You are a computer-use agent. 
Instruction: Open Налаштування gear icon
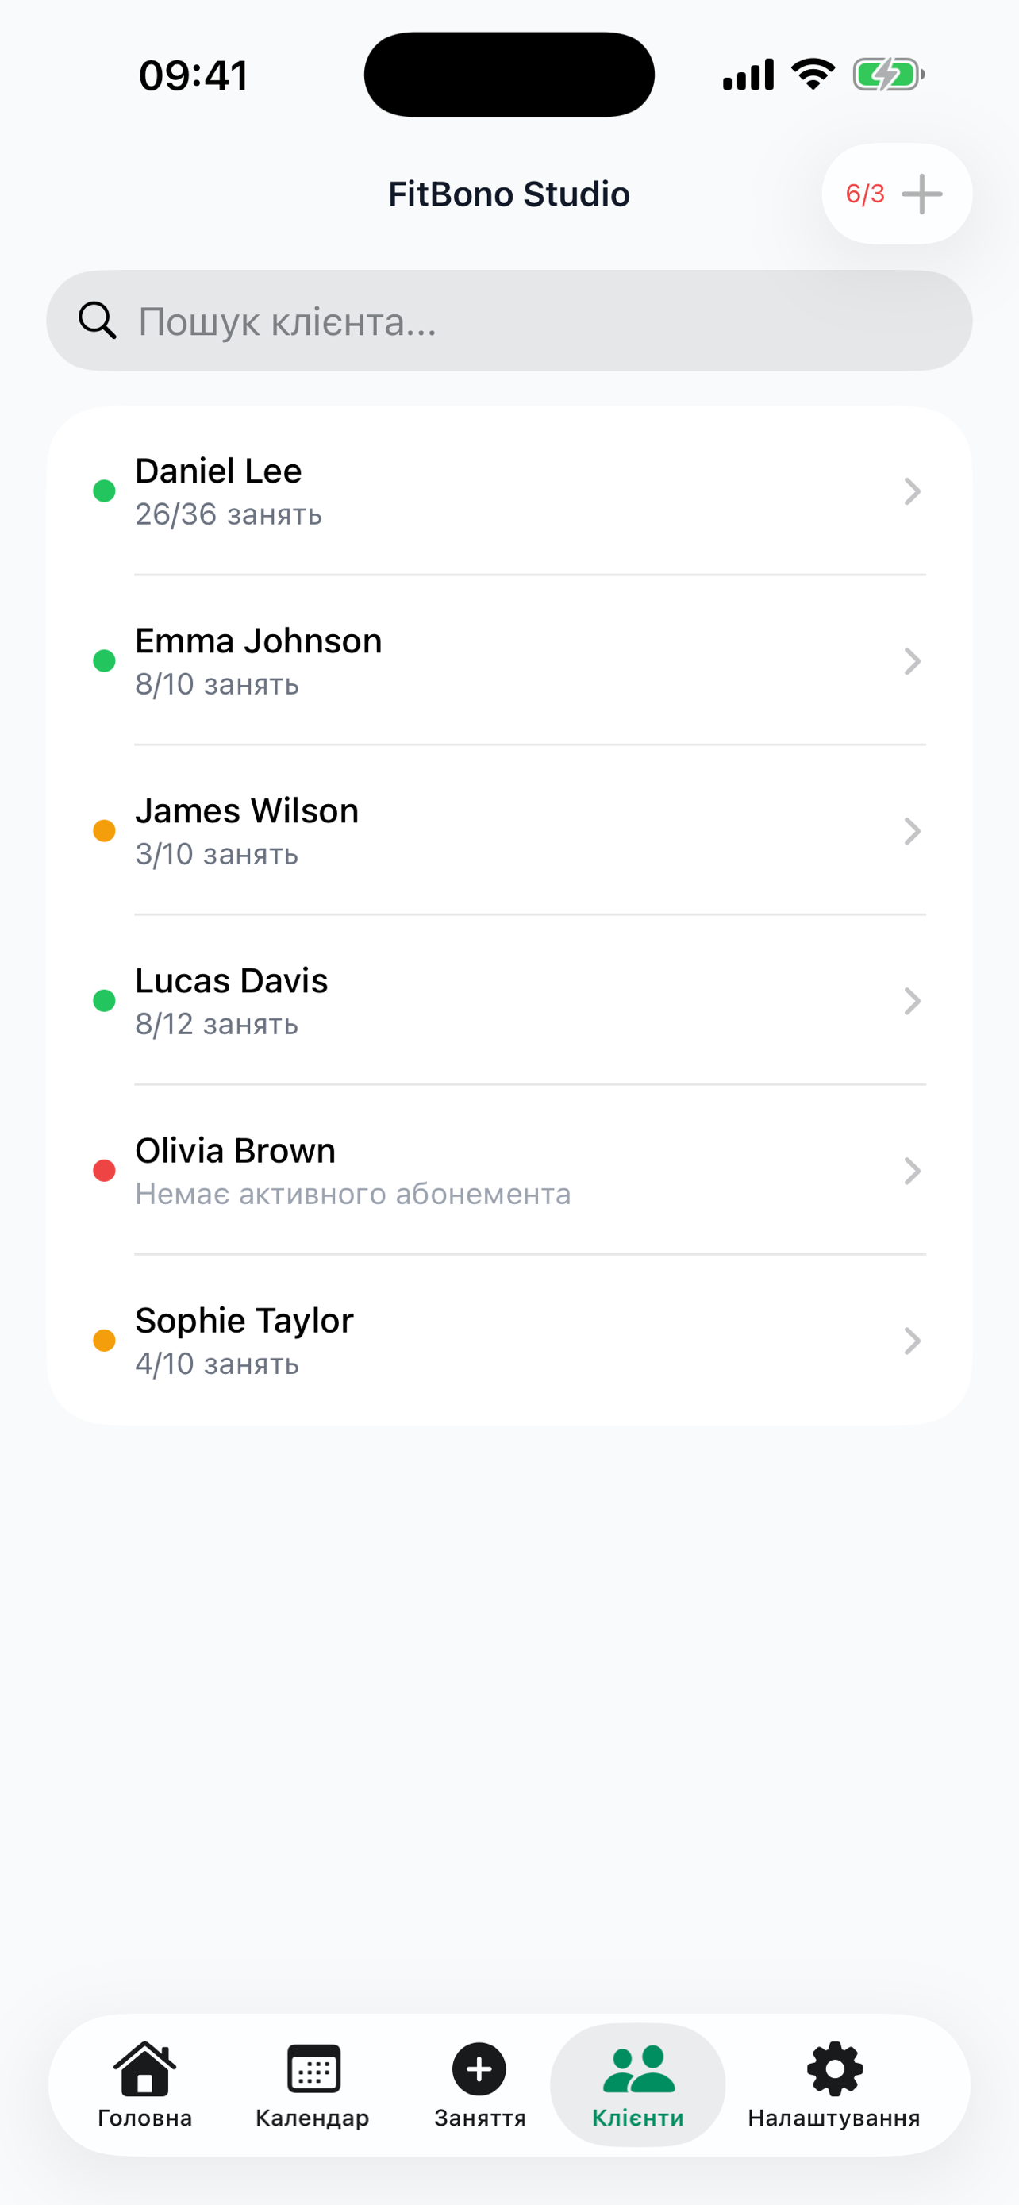[834, 2069]
